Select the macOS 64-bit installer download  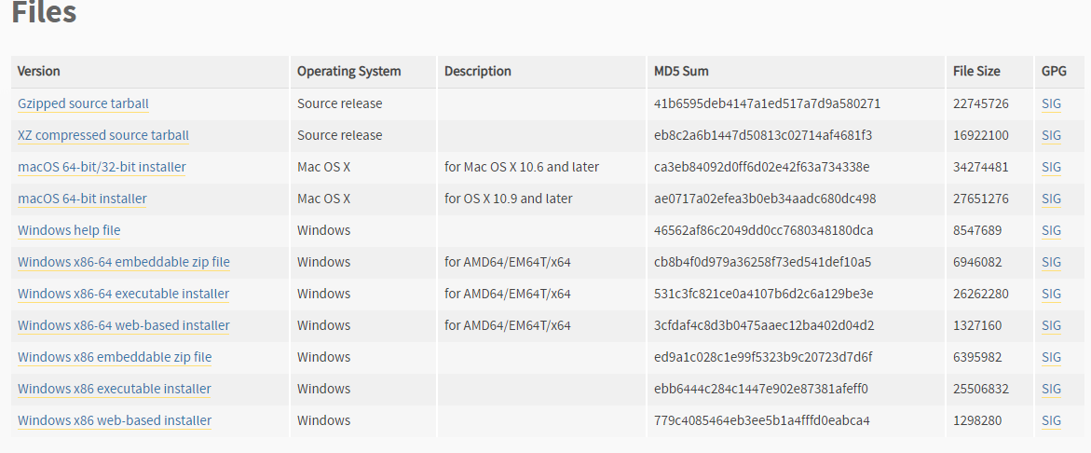point(82,199)
